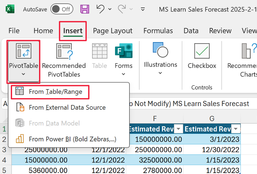Expand the Illustrations dropdown chevron

pos(160,73)
